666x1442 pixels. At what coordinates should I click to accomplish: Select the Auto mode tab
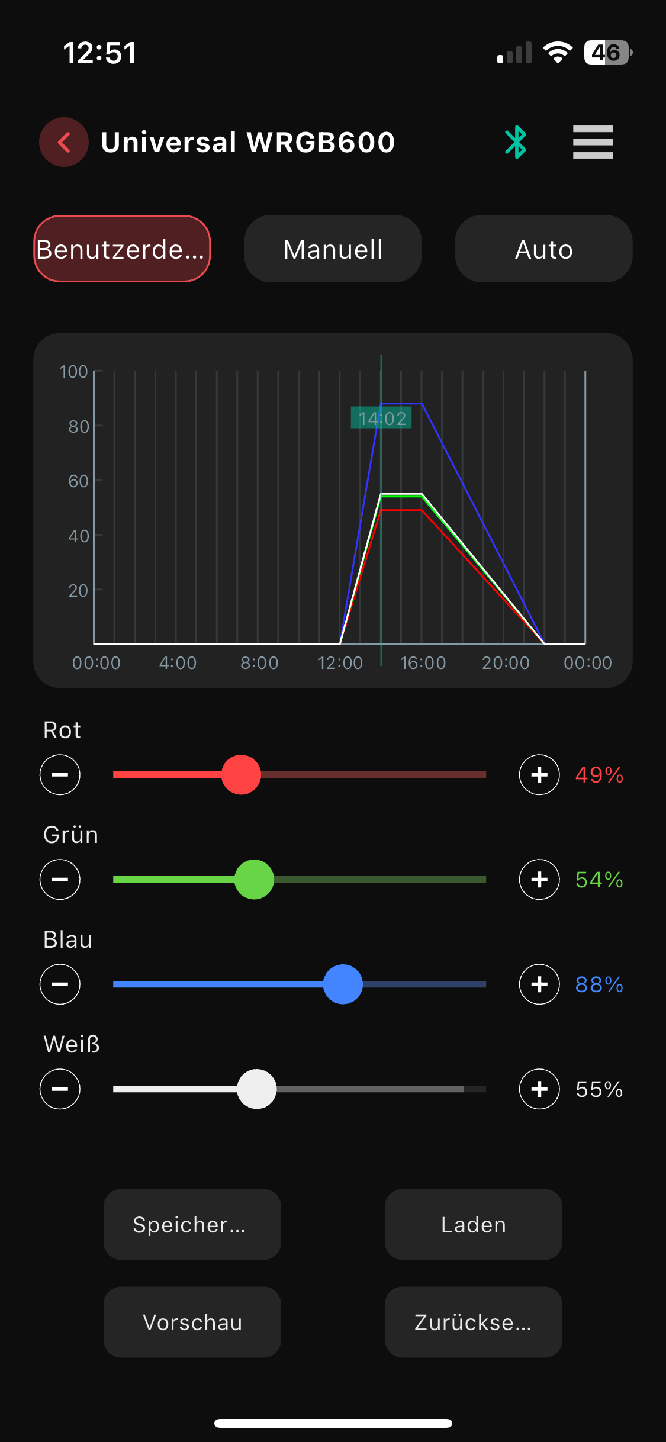pos(543,249)
